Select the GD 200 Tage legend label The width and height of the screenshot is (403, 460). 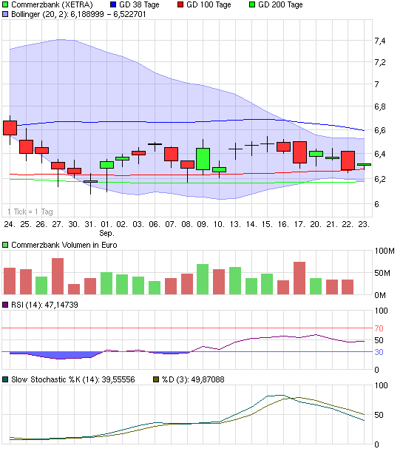point(280,4)
